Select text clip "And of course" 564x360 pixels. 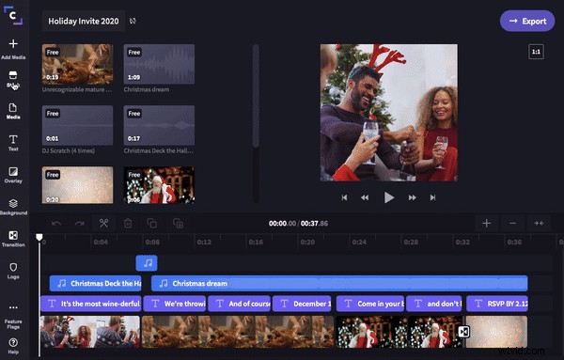click(240, 304)
